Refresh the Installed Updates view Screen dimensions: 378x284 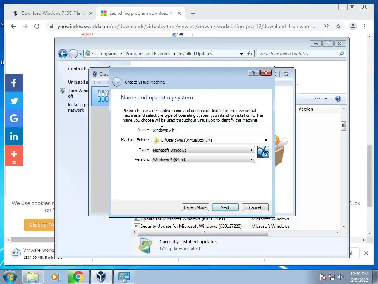[250, 54]
